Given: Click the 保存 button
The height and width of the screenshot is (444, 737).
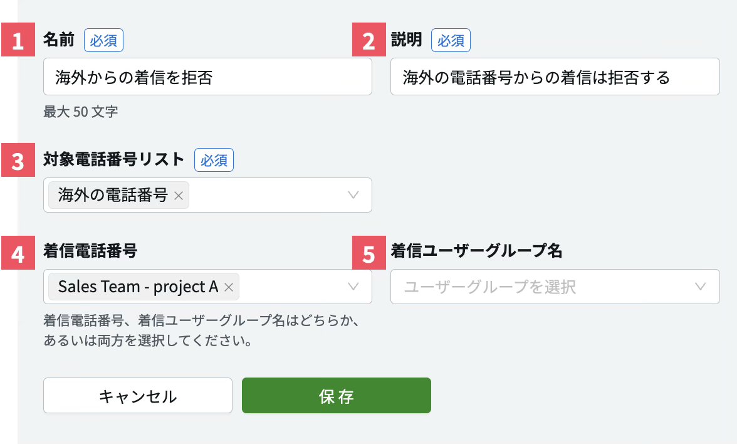Looking at the screenshot, I should tap(337, 396).
